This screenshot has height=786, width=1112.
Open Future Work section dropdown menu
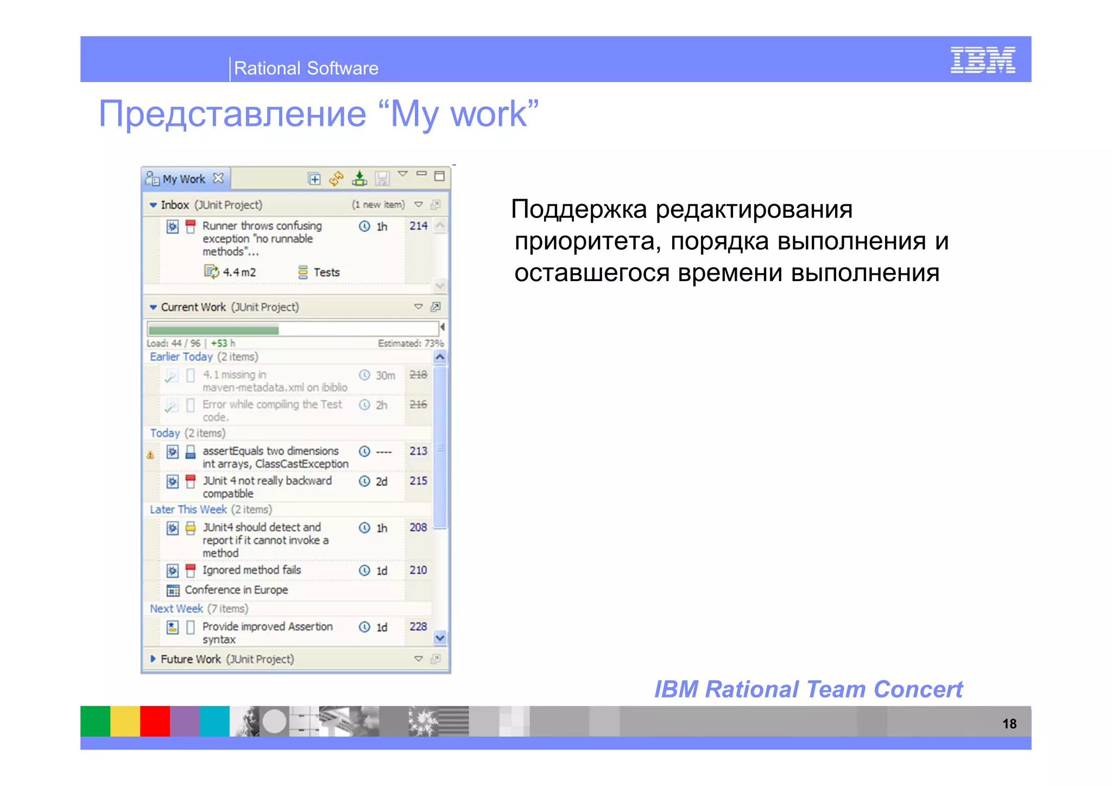418,658
